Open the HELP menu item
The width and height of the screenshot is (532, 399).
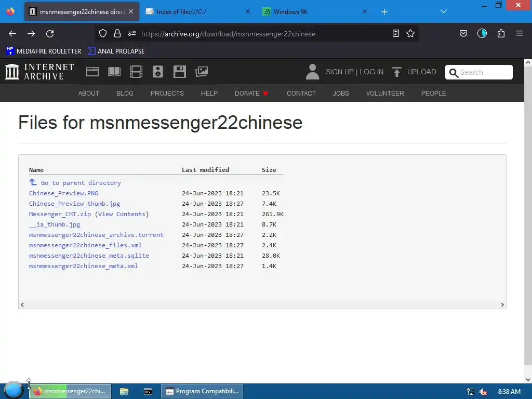(x=209, y=94)
